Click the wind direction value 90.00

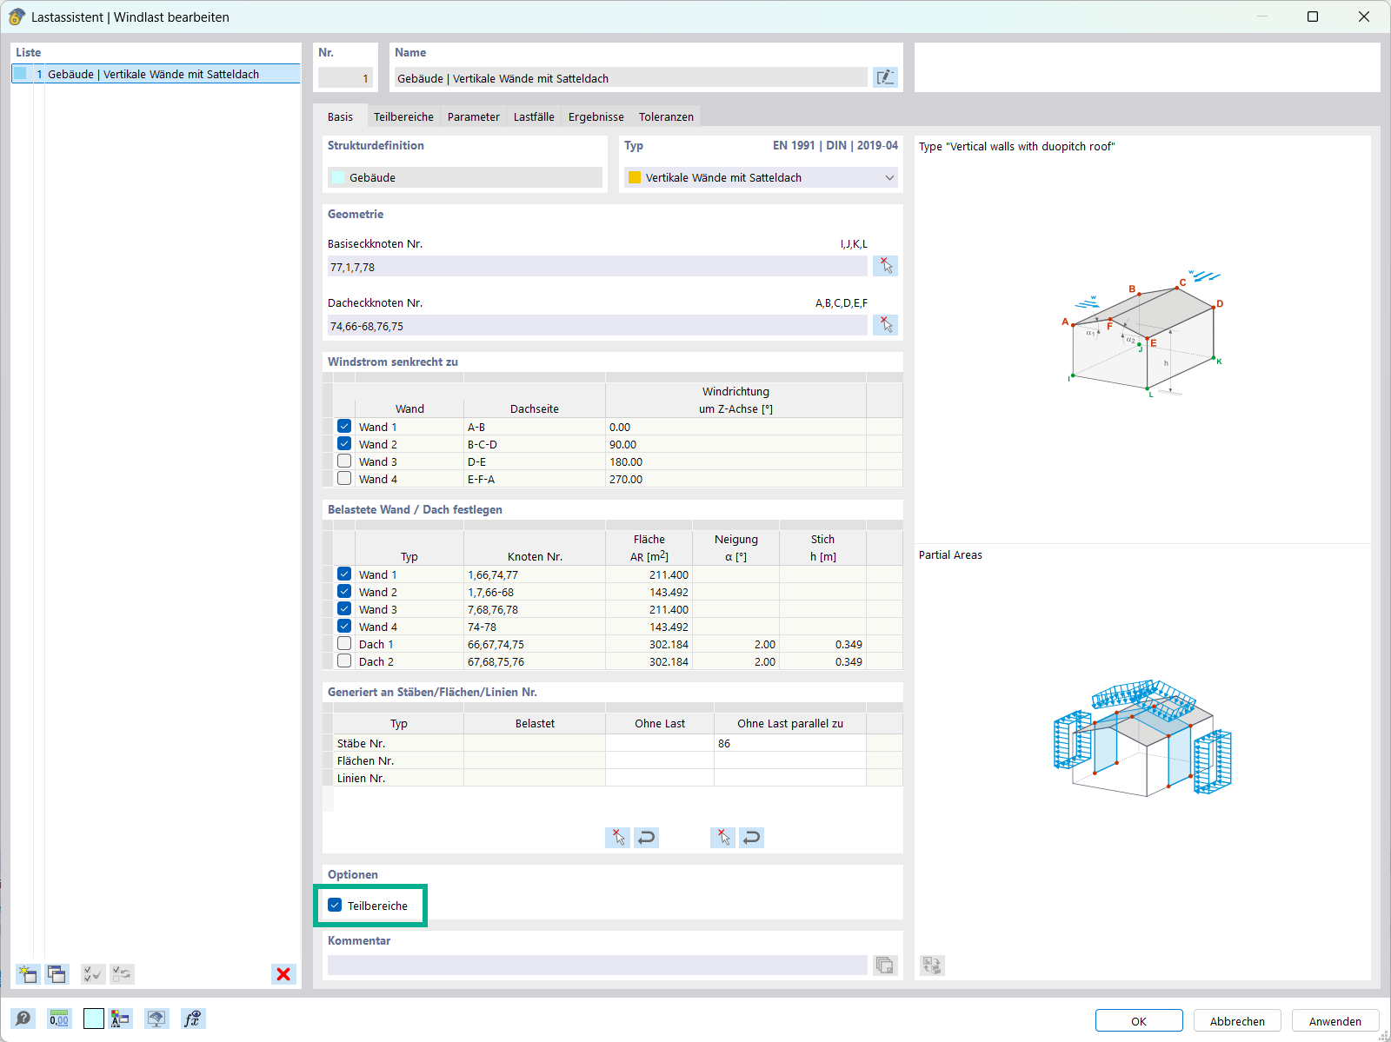click(x=735, y=444)
